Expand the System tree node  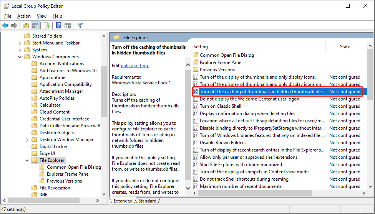[x=20, y=50]
